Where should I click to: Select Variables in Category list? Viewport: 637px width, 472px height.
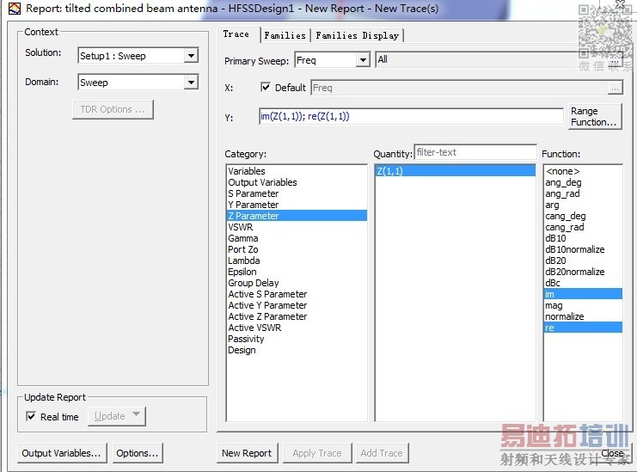(297, 171)
